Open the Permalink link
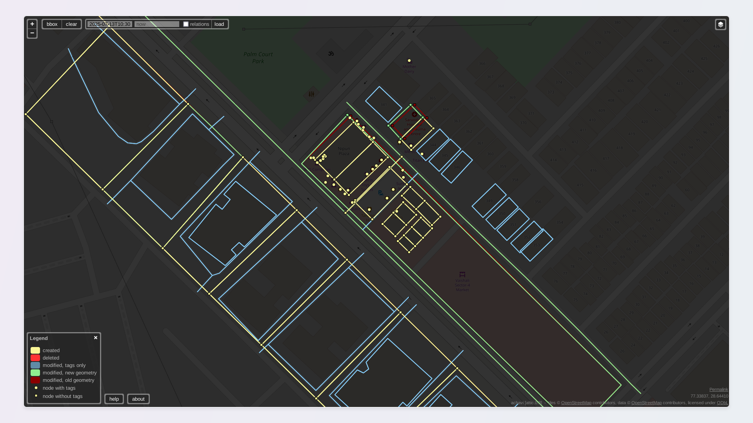Viewport: 753px width, 423px height. pyautogui.click(x=718, y=389)
